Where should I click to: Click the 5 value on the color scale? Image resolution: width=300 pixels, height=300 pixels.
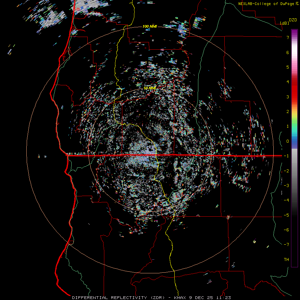click(288, 67)
